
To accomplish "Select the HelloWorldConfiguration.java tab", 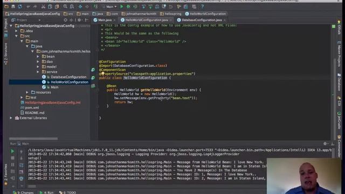I will [x=147, y=20].
